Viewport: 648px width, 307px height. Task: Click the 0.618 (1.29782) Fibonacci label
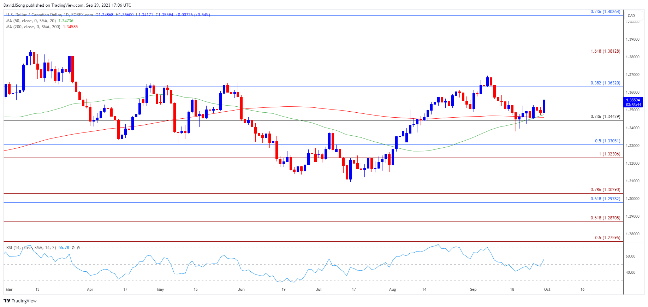[605, 199]
